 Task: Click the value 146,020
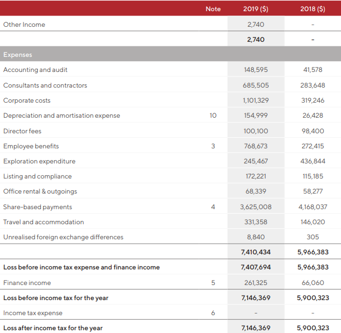click(x=313, y=222)
